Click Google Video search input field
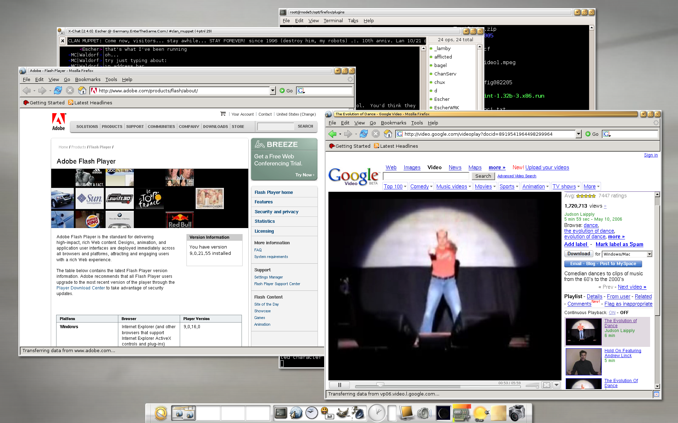Viewport: 678px width, 423px height. [426, 176]
